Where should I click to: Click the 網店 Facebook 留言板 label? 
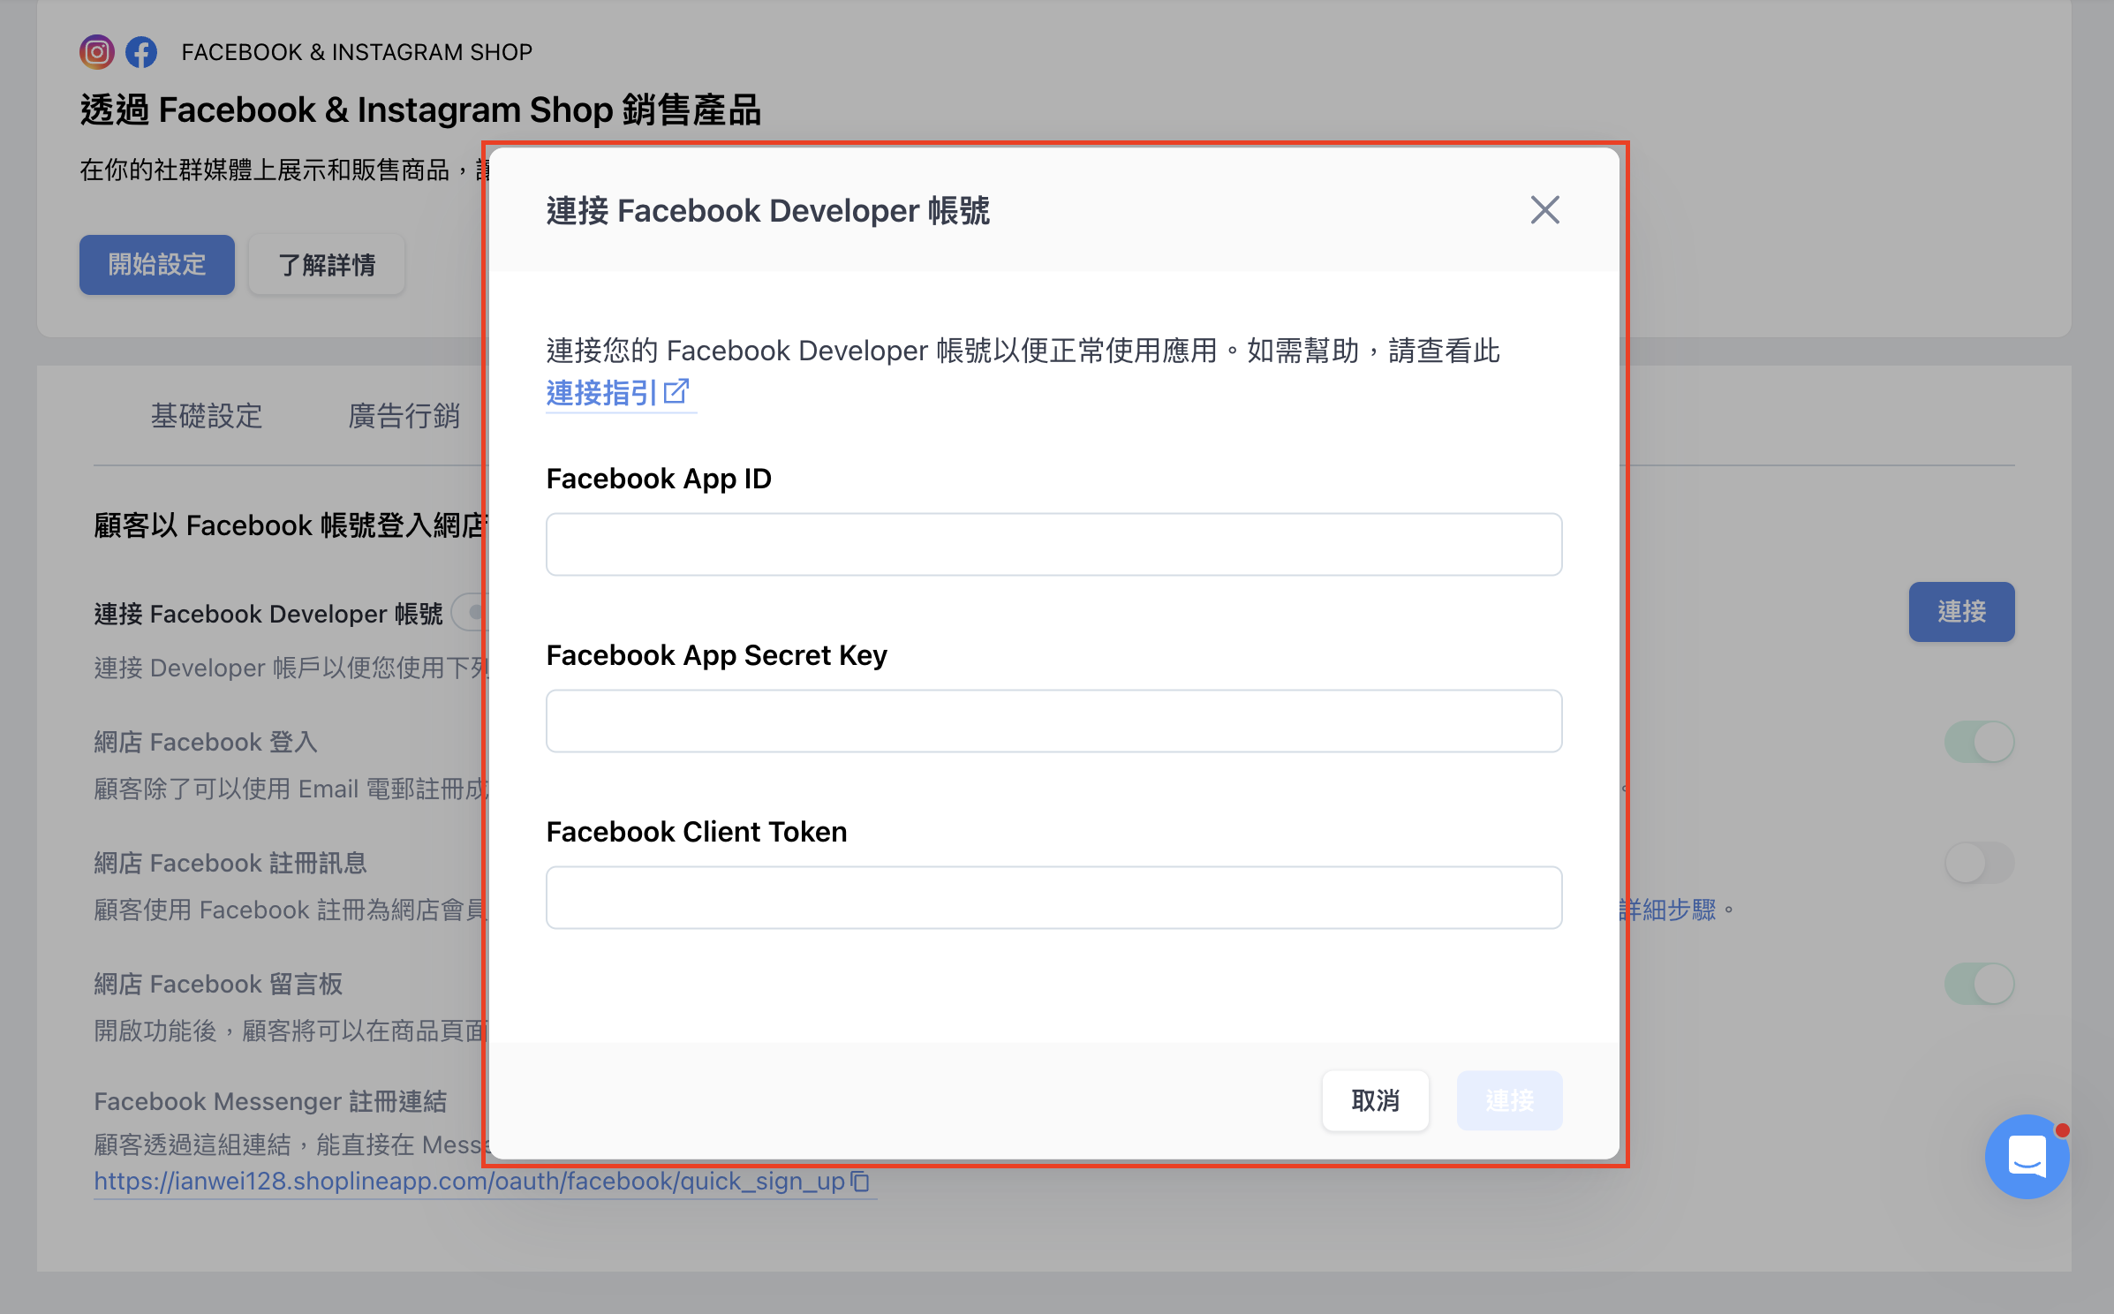tap(218, 984)
